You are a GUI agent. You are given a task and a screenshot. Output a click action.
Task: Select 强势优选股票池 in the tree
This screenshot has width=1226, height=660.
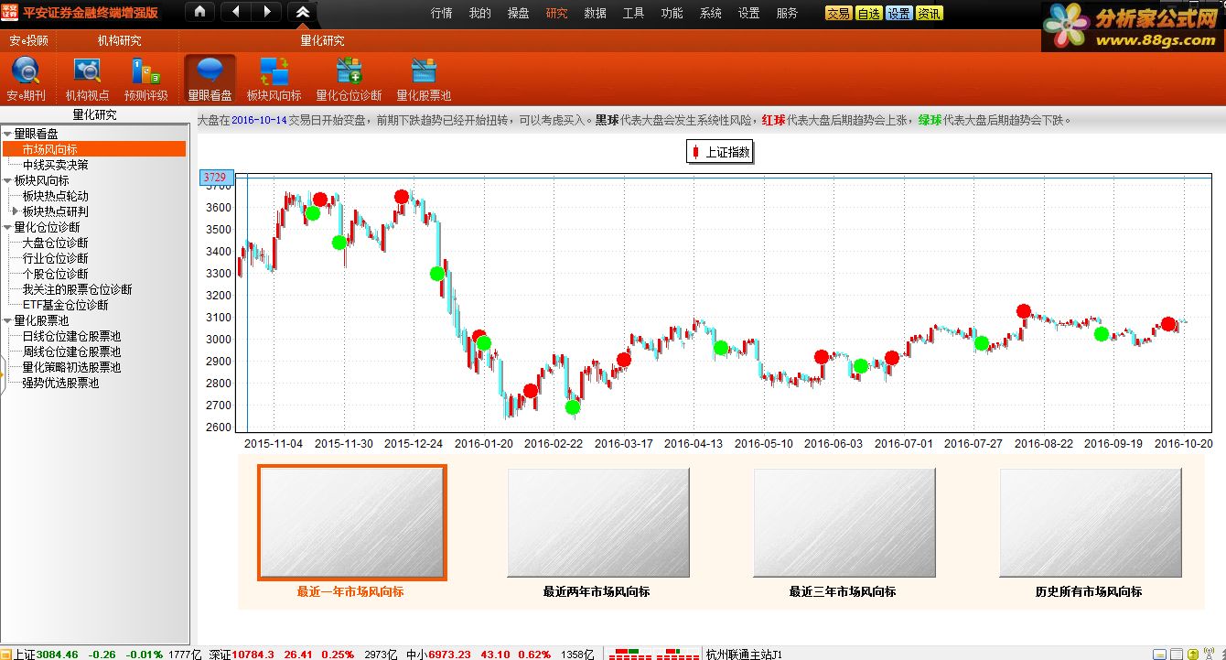click(x=60, y=383)
